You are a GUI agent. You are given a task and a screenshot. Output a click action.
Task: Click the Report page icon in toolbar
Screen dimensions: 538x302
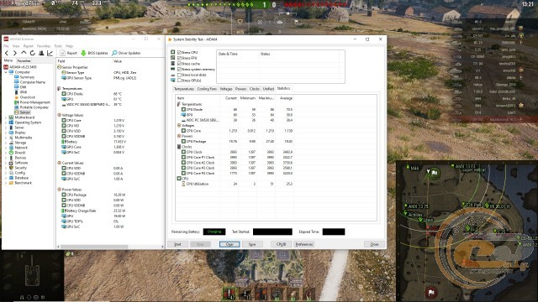click(x=62, y=53)
